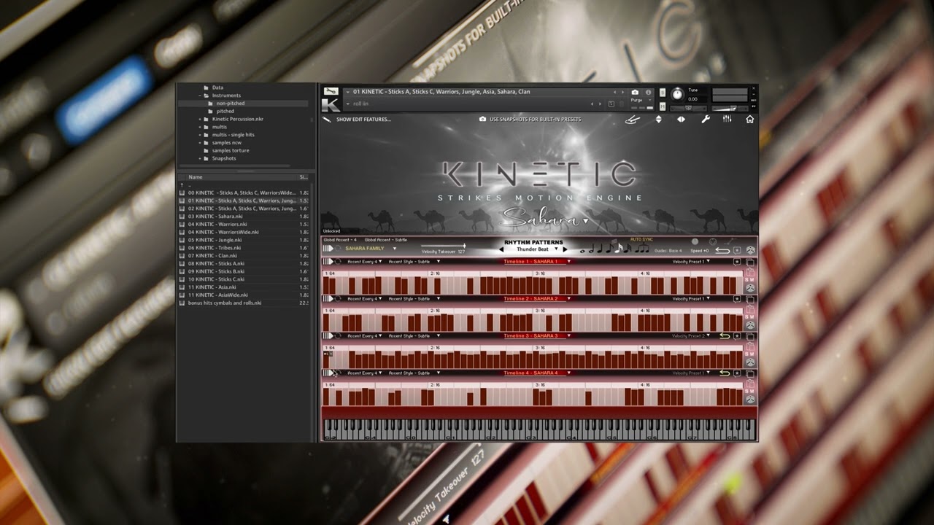Click the global star favorite icon
This screenshot has width=934, height=525.
[737, 250]
